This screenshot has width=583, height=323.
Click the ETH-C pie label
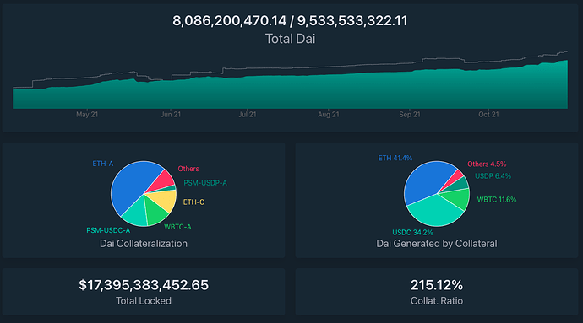point(193,202)
